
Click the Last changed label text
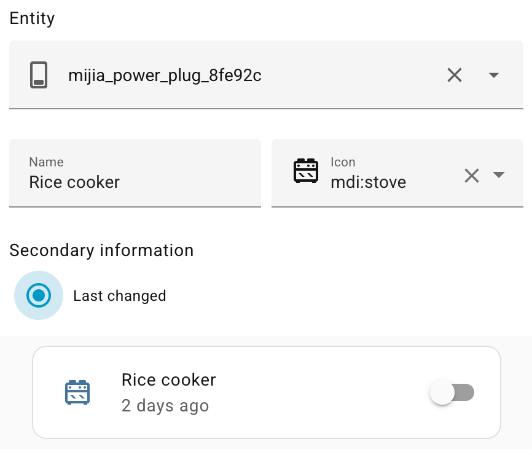pos(120,296)
